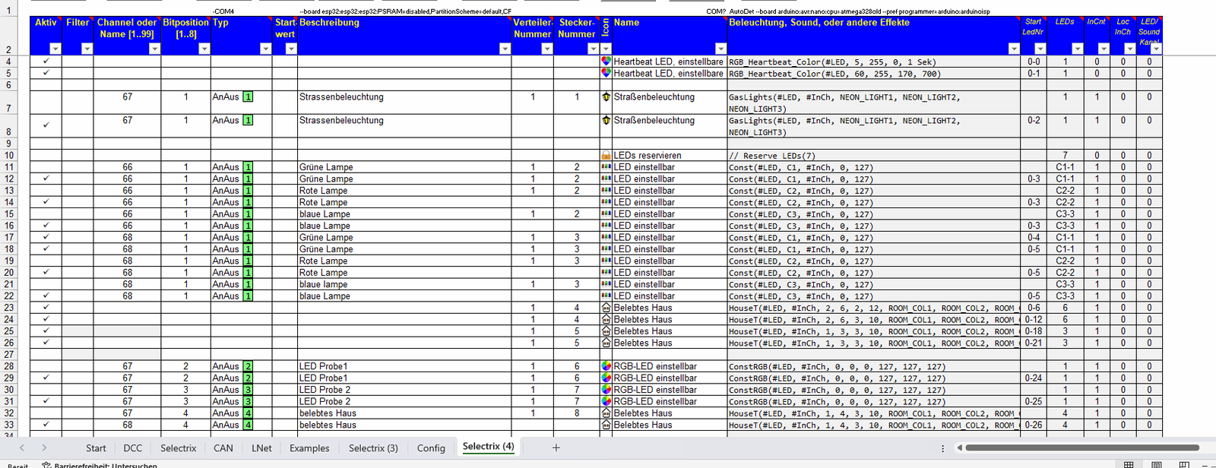The height and width of the screenshot is (468, 1216).
Task: Enable the Aktiv cell for row 7
Action: (x=46, y=102)
